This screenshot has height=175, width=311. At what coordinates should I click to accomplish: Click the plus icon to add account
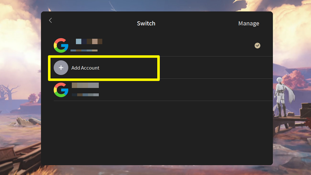[x=61, y=67]
